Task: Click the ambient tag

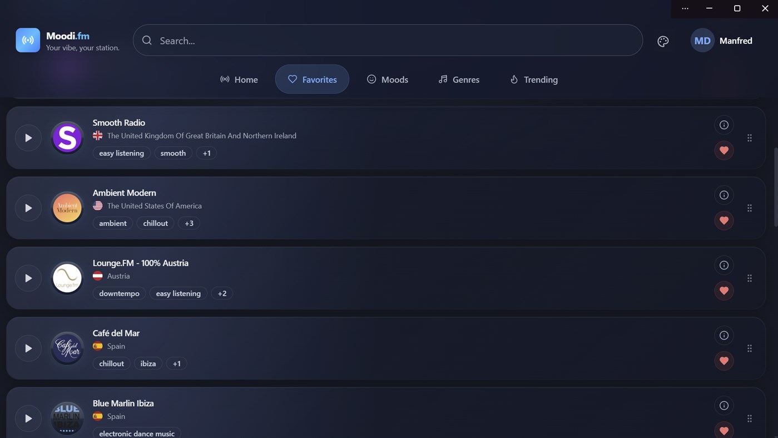Action: click(113, 223)
